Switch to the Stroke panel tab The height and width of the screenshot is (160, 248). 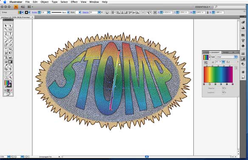click(x=206, y=52)
